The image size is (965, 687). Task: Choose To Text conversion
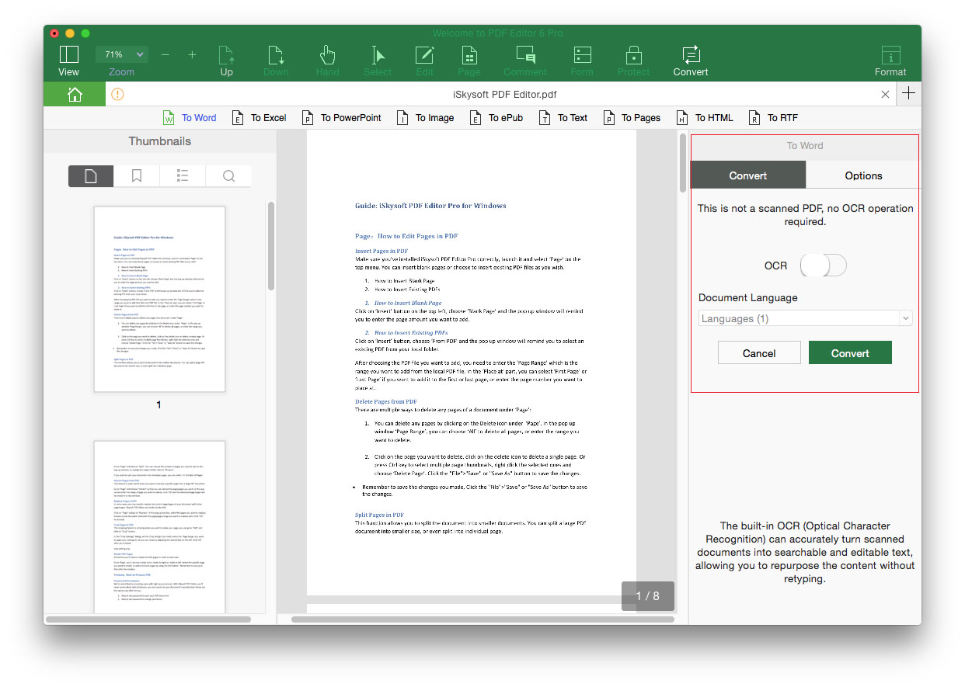pyautogui.click(x=563, y=118)
